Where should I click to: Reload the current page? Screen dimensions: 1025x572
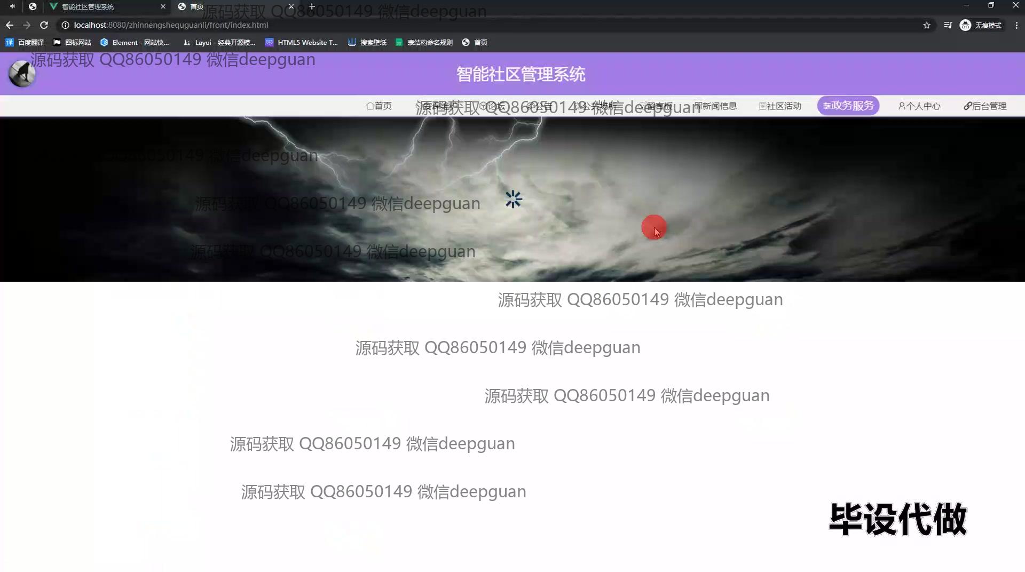tap(44, 25)
